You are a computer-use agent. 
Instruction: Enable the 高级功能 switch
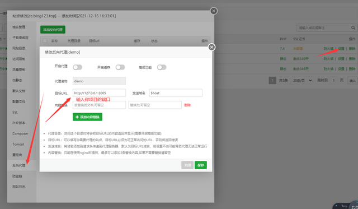click(x=162, y=67)
